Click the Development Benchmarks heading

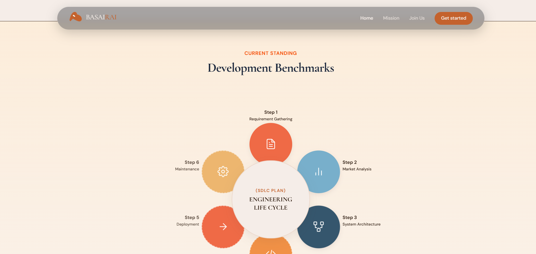click(x=271, y=68)
